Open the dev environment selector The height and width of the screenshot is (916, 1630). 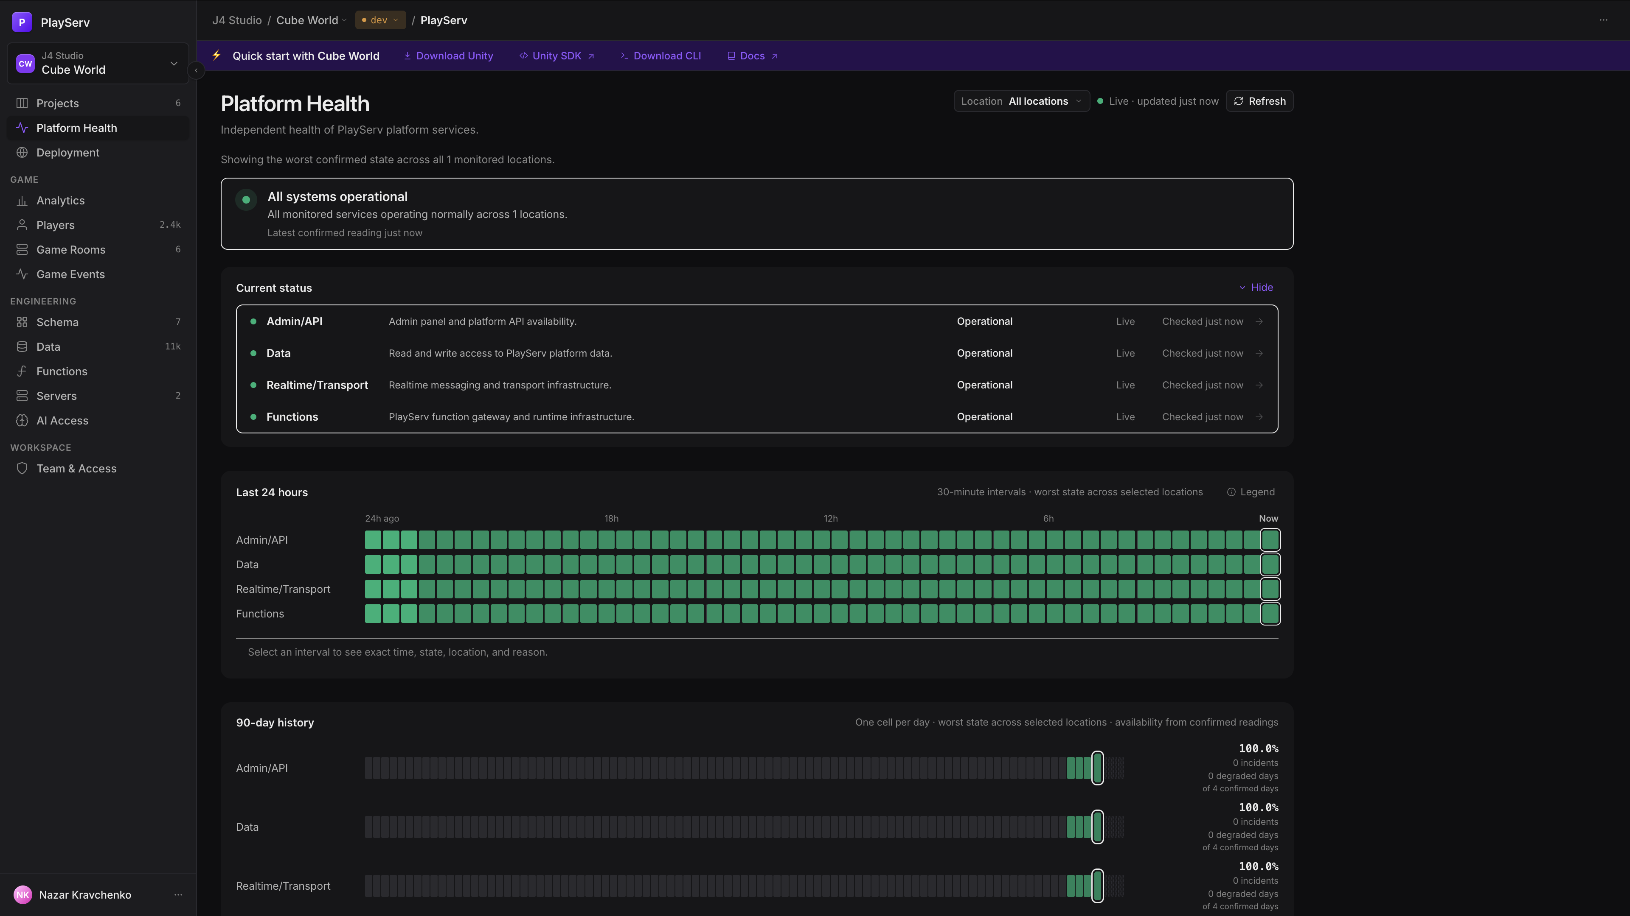point(380,20)
